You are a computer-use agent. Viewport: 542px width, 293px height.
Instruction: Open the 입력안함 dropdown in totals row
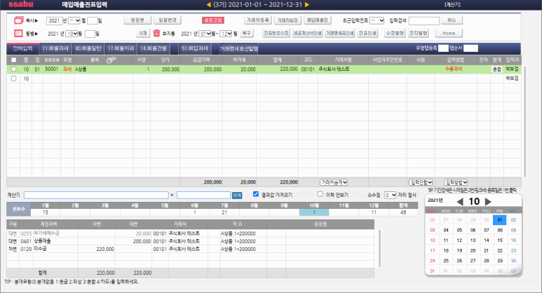[421, 182]
